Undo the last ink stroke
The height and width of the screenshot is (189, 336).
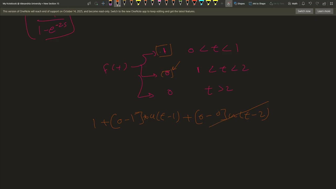click(x=310, y=3)
